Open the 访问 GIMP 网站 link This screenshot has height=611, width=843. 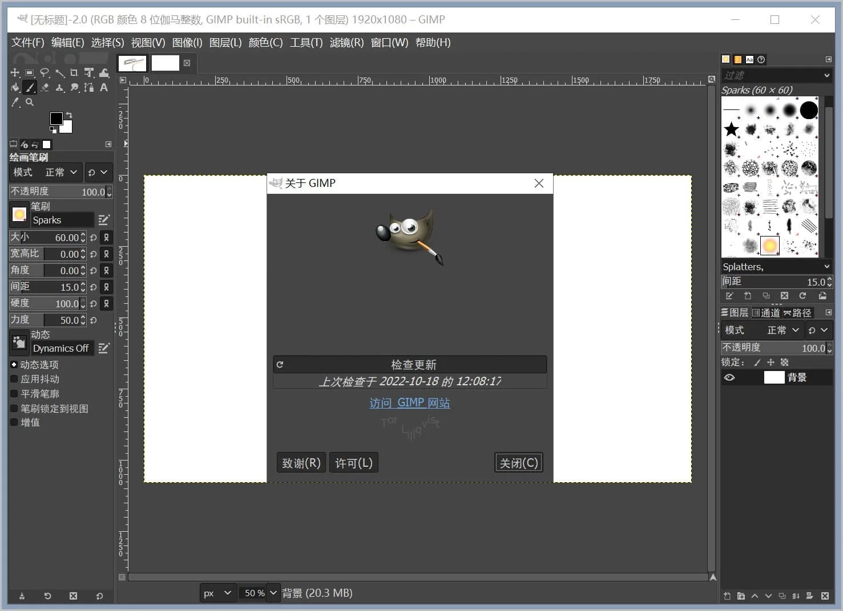(x=410, y=403)
